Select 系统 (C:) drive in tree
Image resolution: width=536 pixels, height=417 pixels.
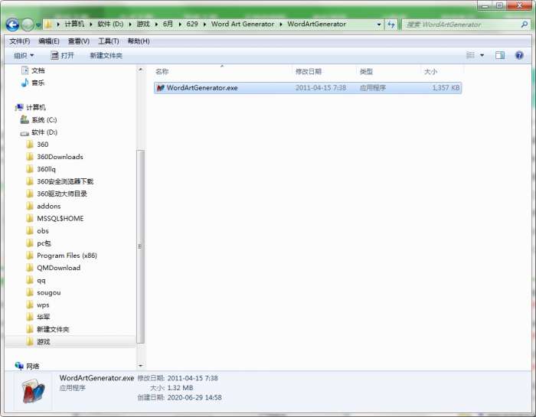44,120
